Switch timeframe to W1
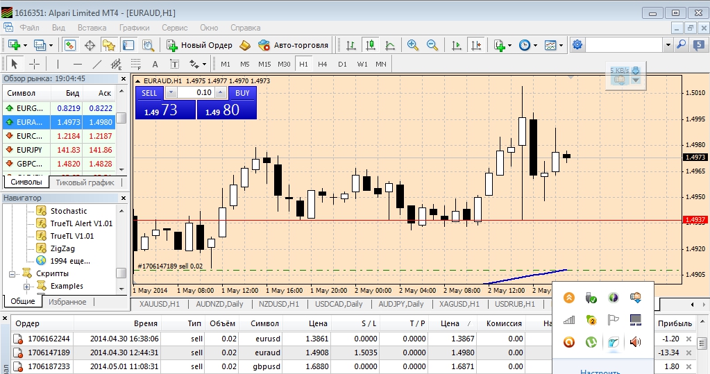710x374 pixels. [x=362, y=65]
